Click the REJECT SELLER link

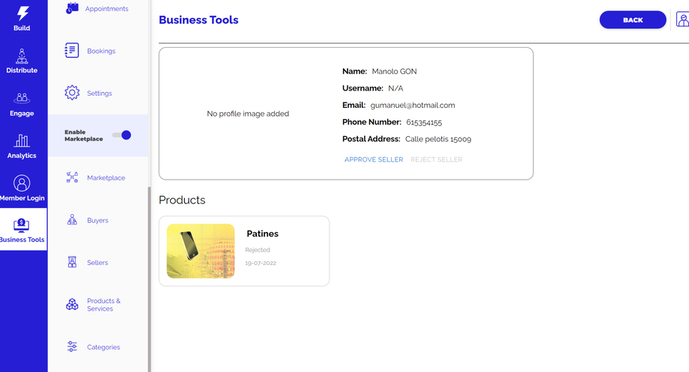(436, 159)
